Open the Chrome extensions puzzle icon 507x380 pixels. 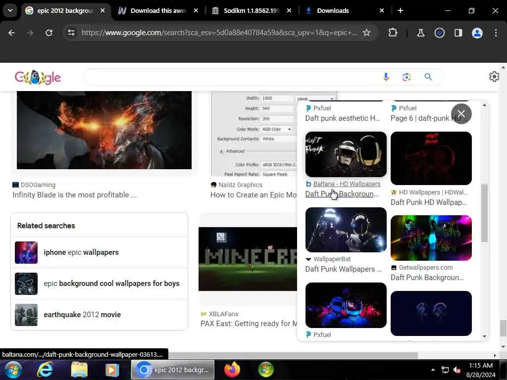[x=393, y=33]
